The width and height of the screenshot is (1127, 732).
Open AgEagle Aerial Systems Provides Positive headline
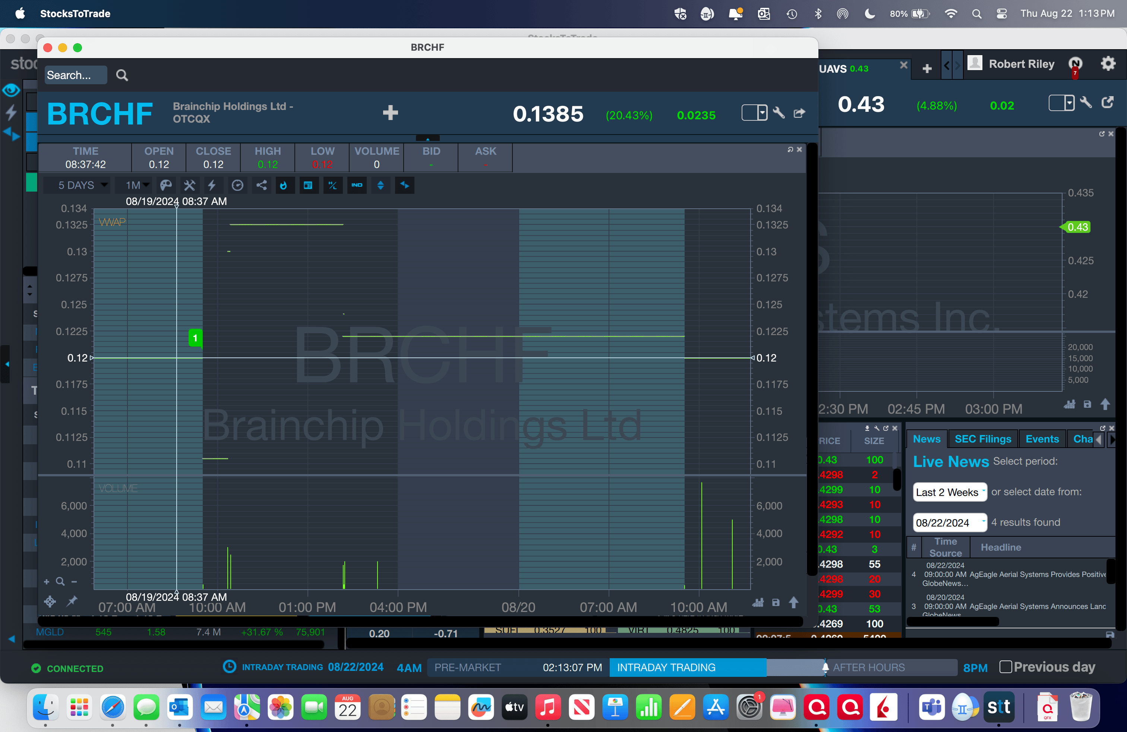click(1037, 574)
